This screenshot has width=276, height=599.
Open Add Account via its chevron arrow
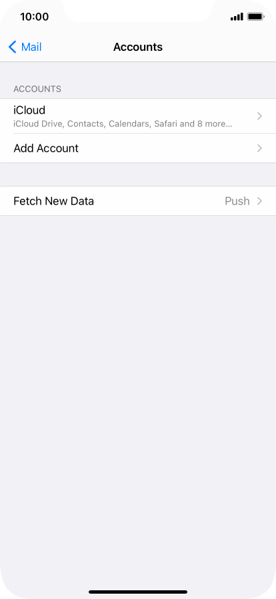(259, 148)
